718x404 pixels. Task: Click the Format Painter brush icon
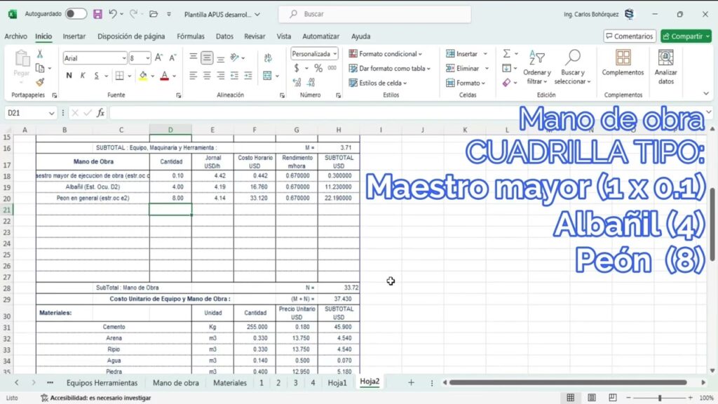[41, 82]
